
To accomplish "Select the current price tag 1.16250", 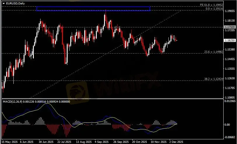I will [x=230, y=40].
